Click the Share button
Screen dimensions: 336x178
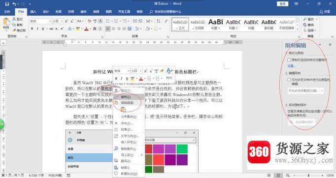click(325, 12)
